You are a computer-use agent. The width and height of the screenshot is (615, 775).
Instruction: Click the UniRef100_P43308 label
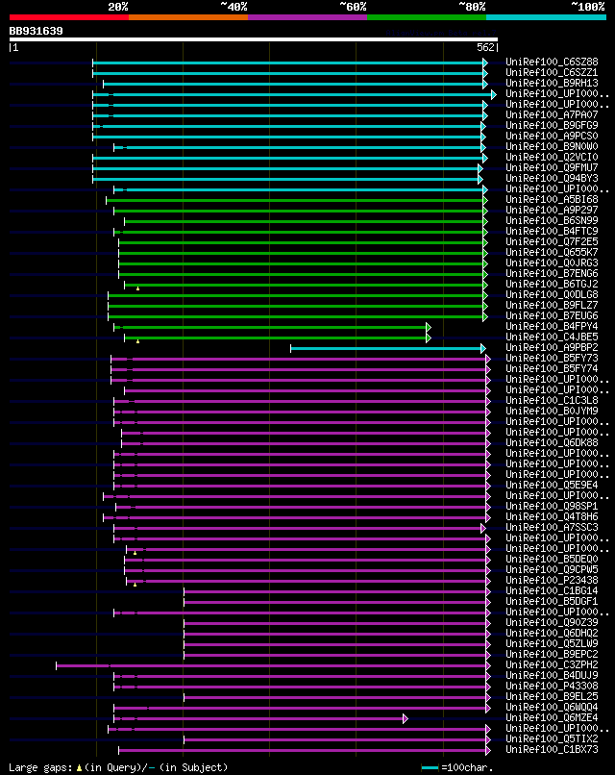click(552, 686)
